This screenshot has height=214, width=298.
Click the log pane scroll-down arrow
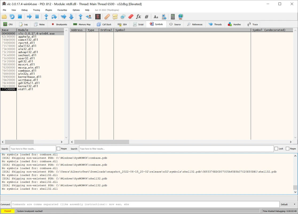[295, 192]
